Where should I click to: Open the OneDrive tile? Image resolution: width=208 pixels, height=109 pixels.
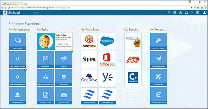coord(89,78)
